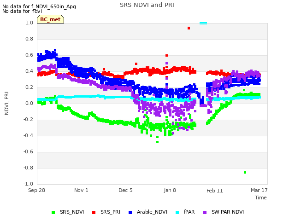
Task: Click the BC_met label box
Action: 50,19
